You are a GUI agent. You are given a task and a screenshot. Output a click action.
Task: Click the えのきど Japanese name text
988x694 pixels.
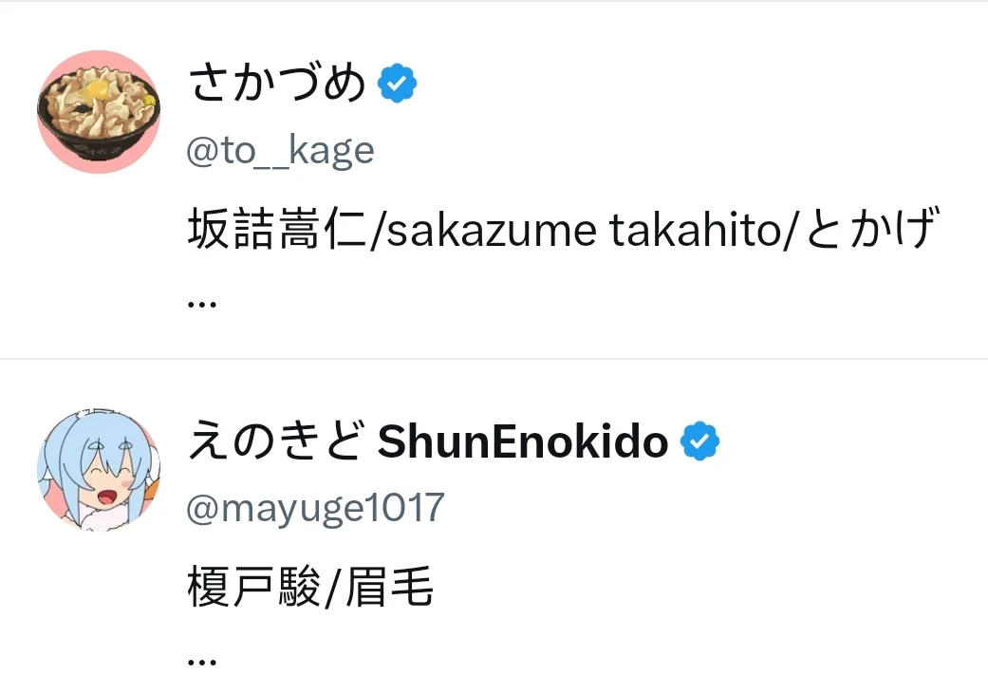[277, 442]
